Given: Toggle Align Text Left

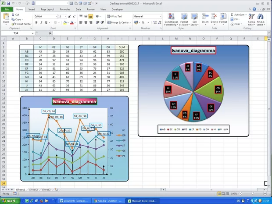Looking at the screenshot, I should (x=81, y=22).
